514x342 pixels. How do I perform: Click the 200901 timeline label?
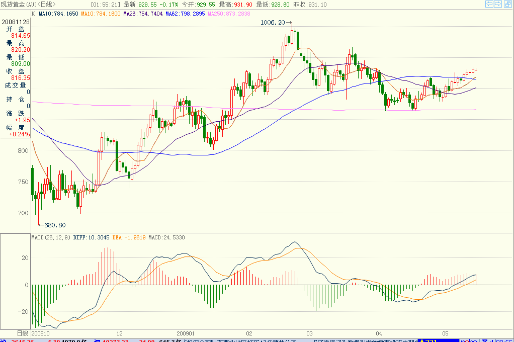(186, 333)
